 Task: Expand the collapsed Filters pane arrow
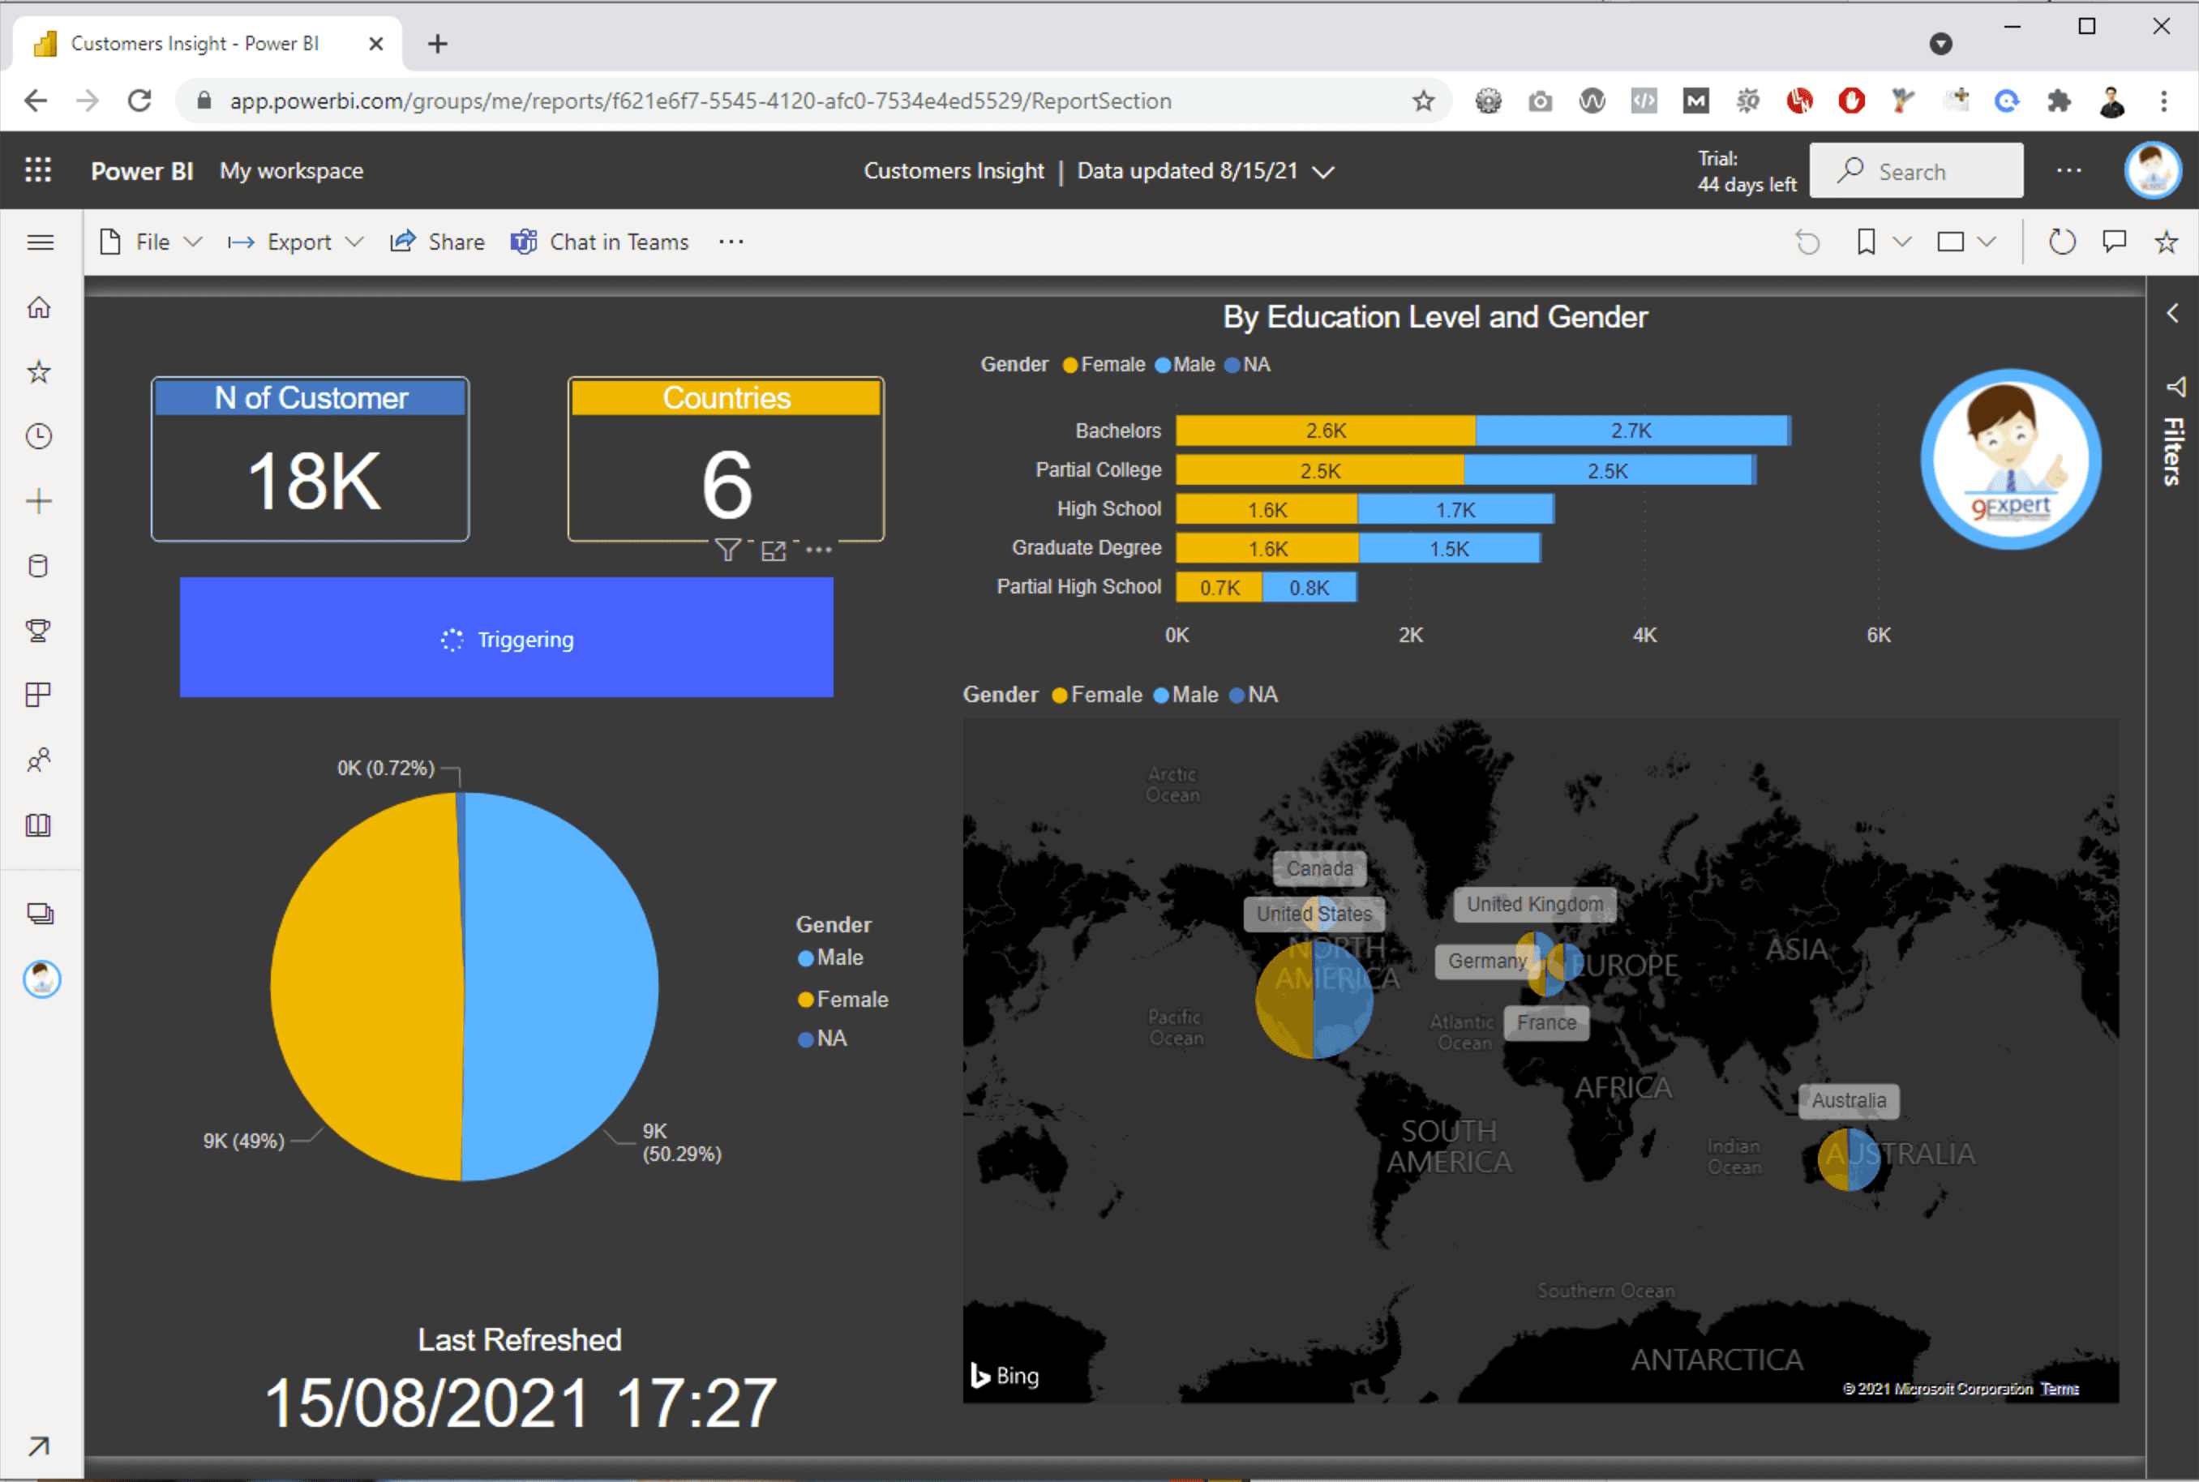click(x=2172, y=313)
